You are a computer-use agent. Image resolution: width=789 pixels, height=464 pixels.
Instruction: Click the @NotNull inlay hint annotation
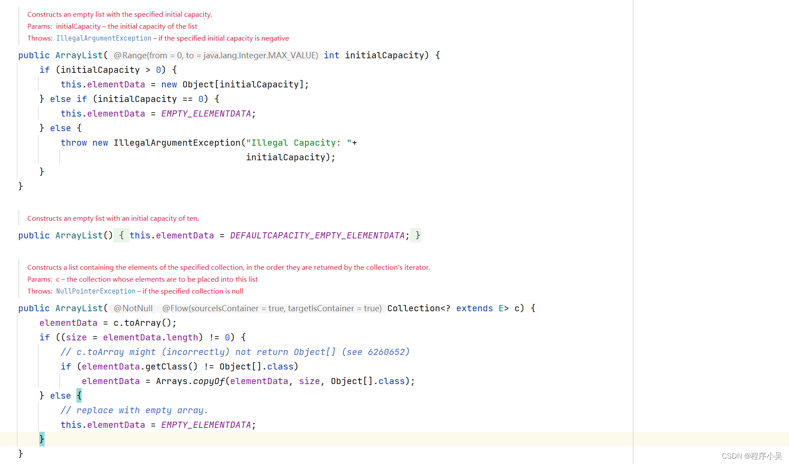pos(133,308)
